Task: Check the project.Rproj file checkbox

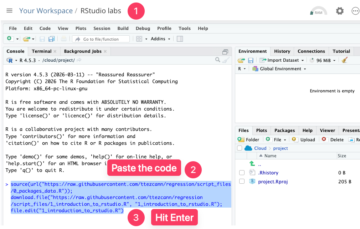Action: tap(242, 181)
